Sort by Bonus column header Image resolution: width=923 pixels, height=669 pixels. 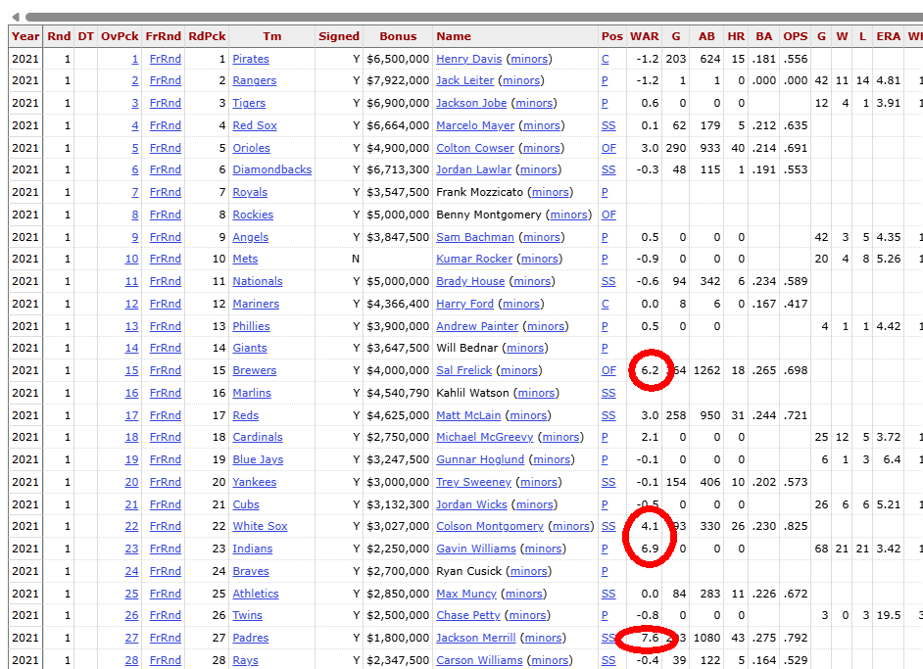[x=398, y=36]
